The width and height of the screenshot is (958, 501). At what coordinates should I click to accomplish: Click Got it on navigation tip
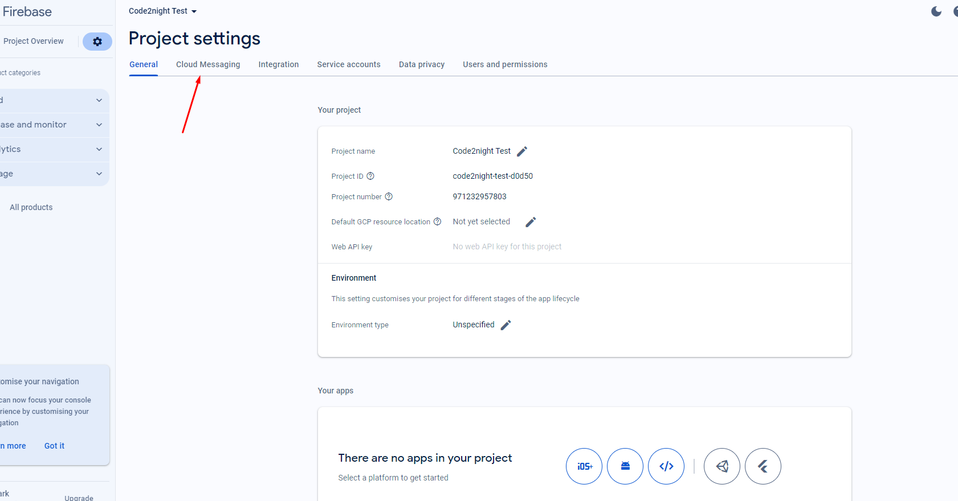(54, 446)
